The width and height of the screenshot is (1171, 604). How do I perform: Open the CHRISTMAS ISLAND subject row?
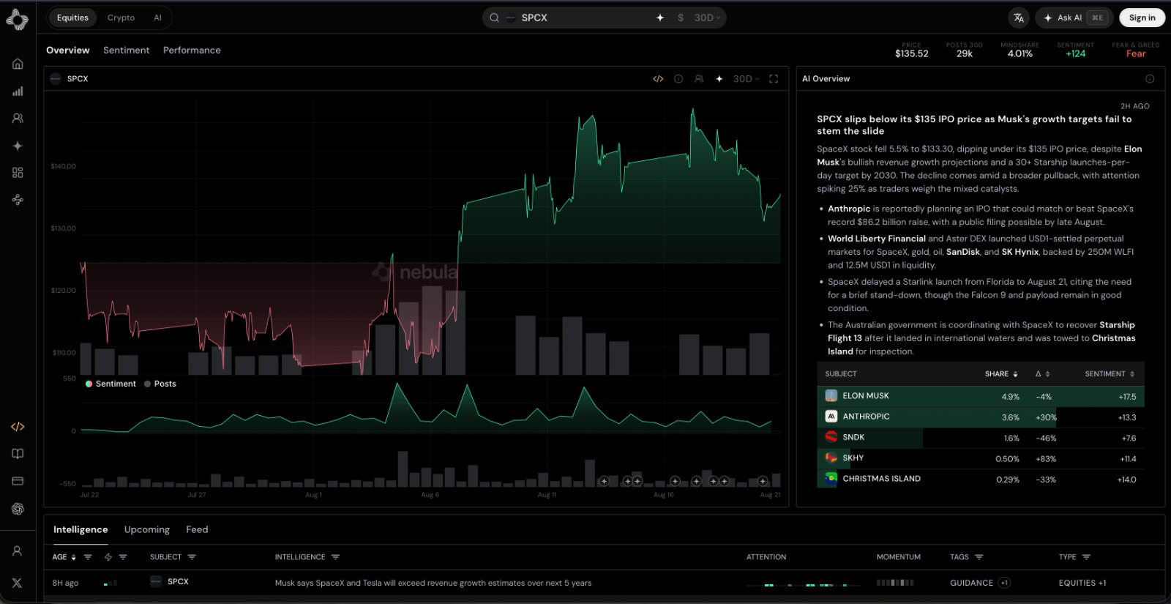pos(980,480)
